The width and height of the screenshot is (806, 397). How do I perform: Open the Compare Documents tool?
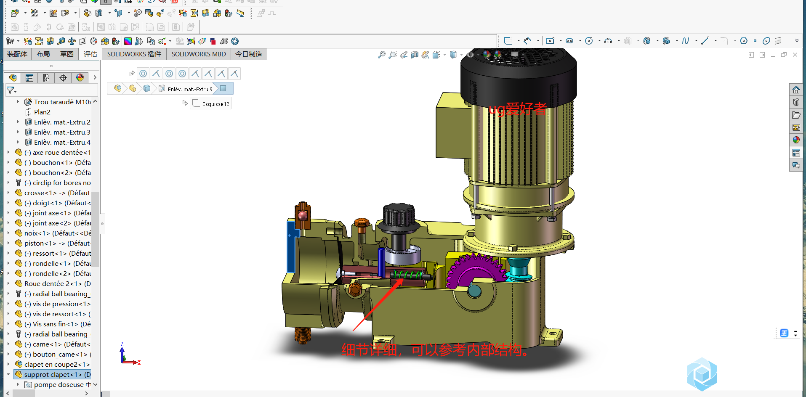click(151, 41)
